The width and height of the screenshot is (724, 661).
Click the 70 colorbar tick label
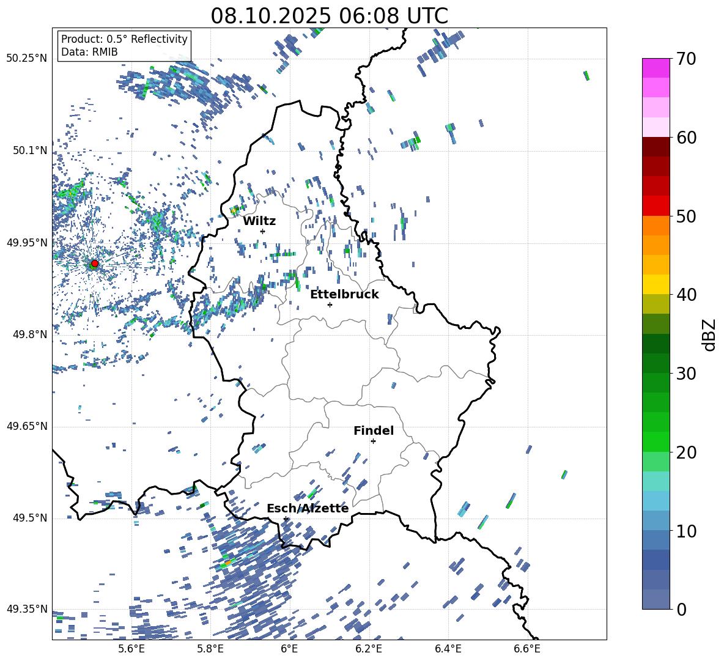[x=686, y=59]
